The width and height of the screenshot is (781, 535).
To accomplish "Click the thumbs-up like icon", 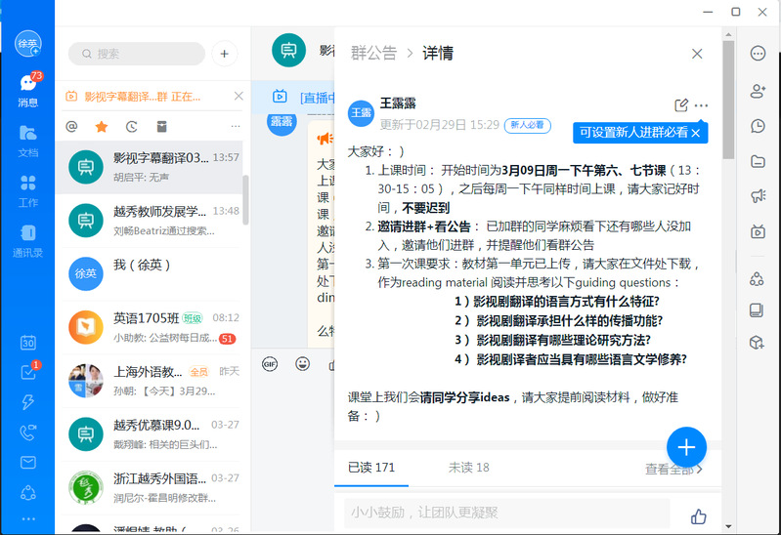I will [x=698, y=516].
